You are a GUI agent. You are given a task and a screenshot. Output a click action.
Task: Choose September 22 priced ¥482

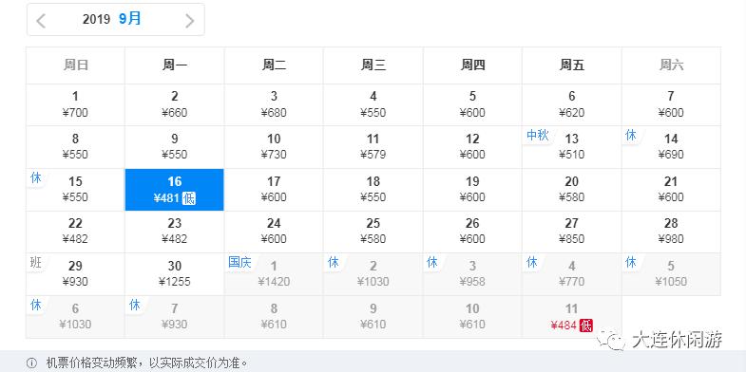click(x=75, y=232)
